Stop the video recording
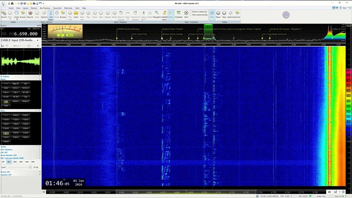Image resolution: width=352 pixels, height=198 pixels. [224, 14]
